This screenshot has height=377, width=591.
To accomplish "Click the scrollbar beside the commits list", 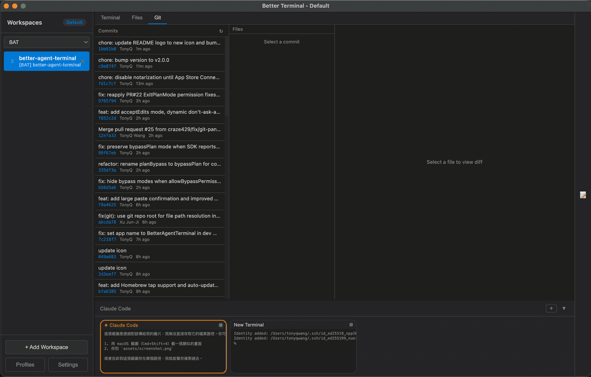I will point(226,74).
